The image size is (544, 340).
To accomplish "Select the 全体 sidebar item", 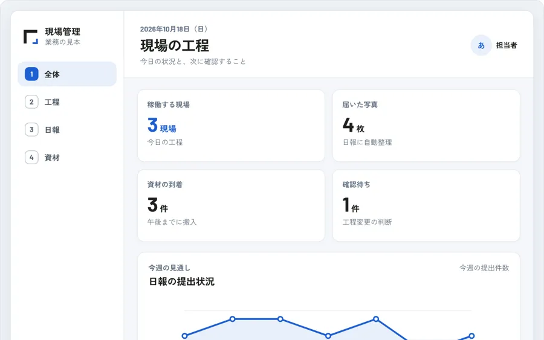I will 67,74.
